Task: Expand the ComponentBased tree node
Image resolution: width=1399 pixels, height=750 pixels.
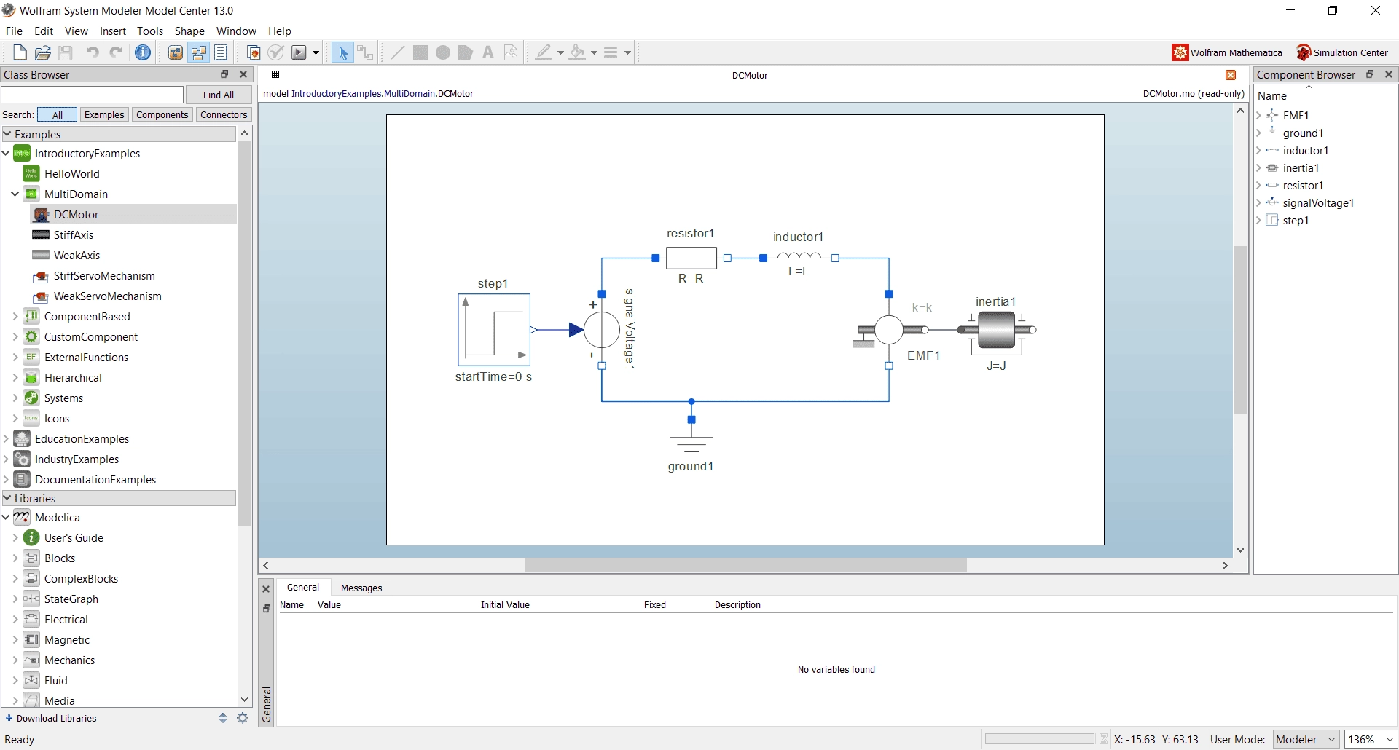Action: tap(15, 316)
